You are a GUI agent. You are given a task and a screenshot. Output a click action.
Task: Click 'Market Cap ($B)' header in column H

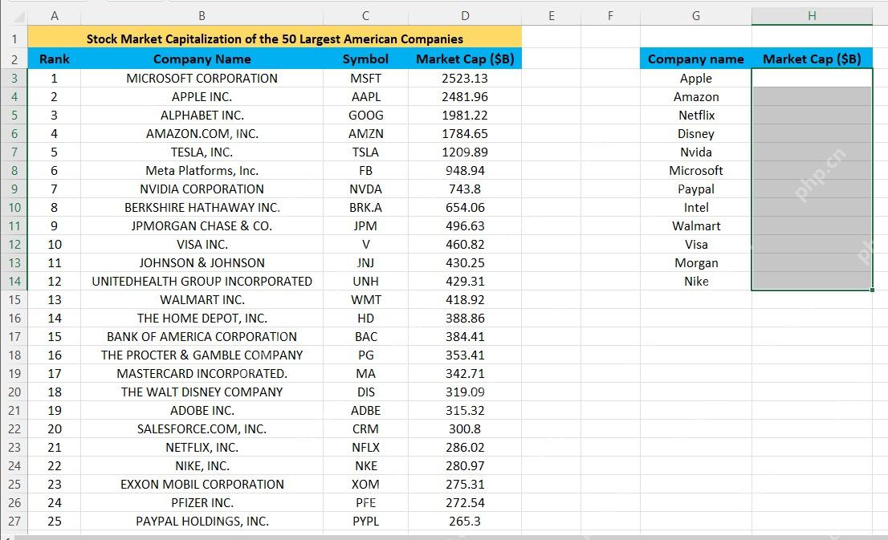click(812, 59)
